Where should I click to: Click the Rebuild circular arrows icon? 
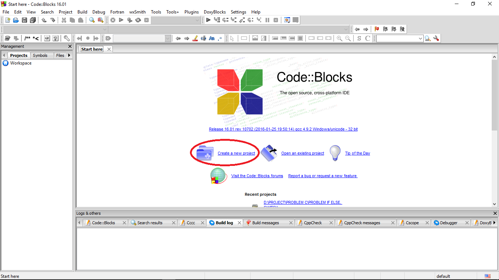click(138, 20)
